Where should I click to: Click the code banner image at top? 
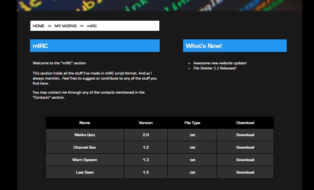tap(160, 5)
